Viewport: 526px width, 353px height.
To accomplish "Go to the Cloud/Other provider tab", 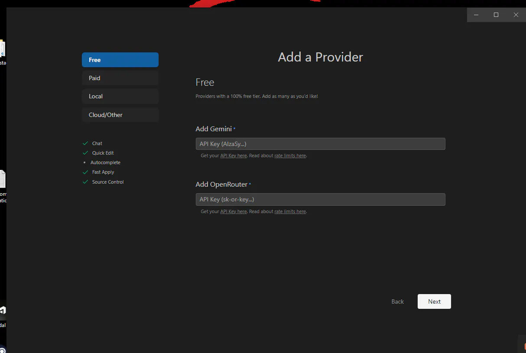I will 120,115.
